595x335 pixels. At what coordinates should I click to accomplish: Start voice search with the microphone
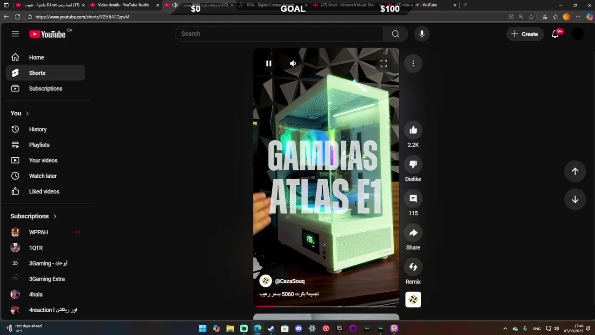[x=422, y=34]
